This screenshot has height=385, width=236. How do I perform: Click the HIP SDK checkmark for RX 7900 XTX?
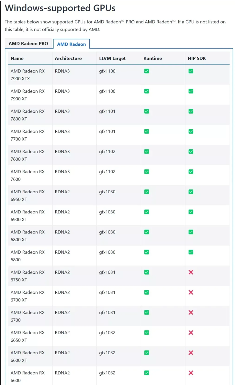pyautogui.click(x=191, y=71)
